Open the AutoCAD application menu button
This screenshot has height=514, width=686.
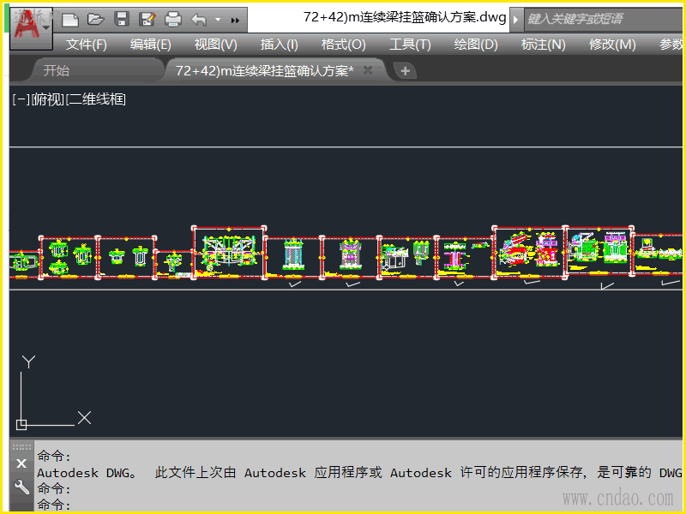[x=31, y=27]
